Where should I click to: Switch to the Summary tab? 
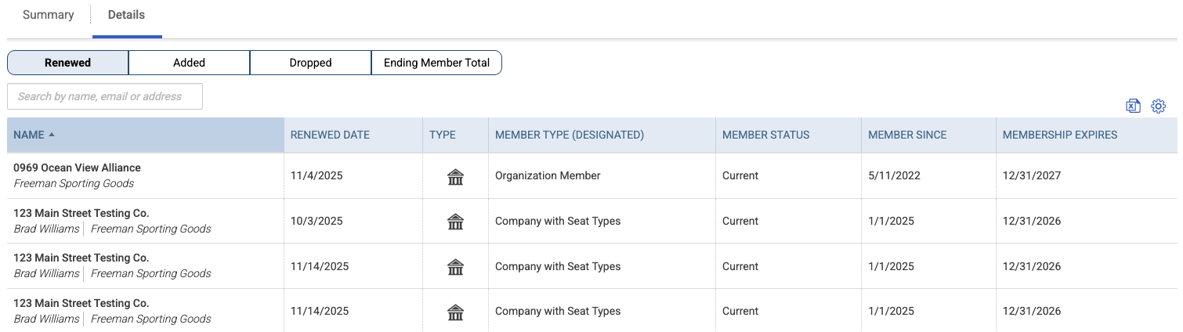click(49, 15)
